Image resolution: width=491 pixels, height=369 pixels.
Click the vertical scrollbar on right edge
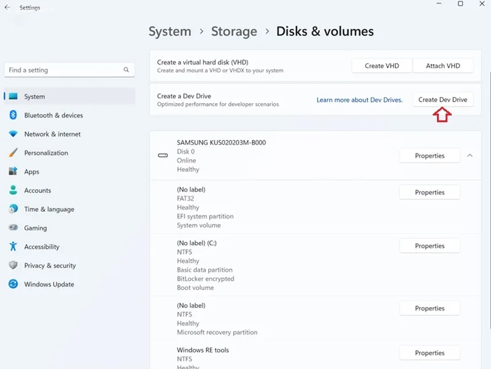(489, 200)
